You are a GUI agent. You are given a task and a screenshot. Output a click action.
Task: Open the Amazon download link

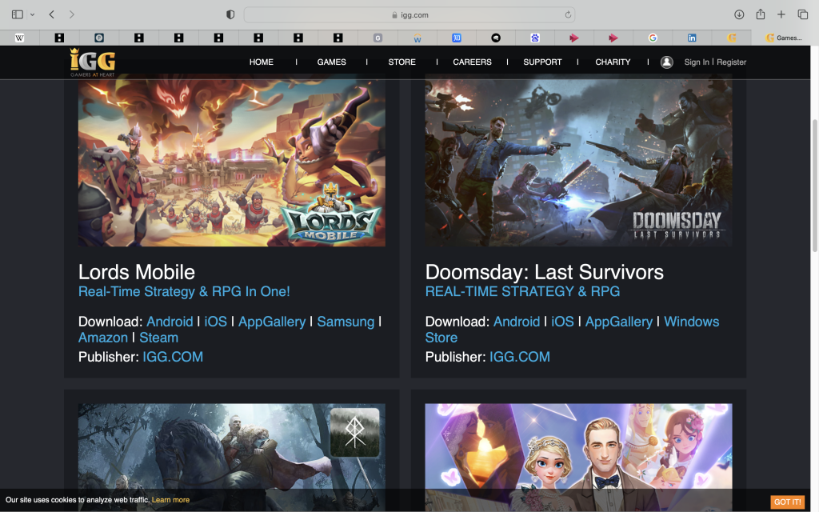(103, 338)
